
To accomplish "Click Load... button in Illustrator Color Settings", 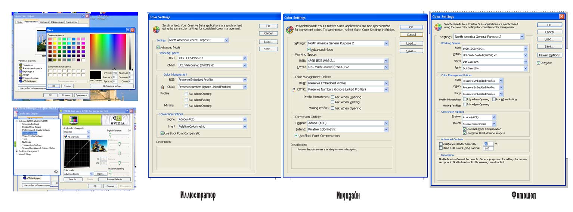I will [268, 42].
